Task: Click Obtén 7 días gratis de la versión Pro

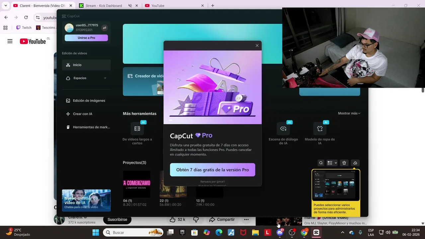Action: tap(212, 170)
